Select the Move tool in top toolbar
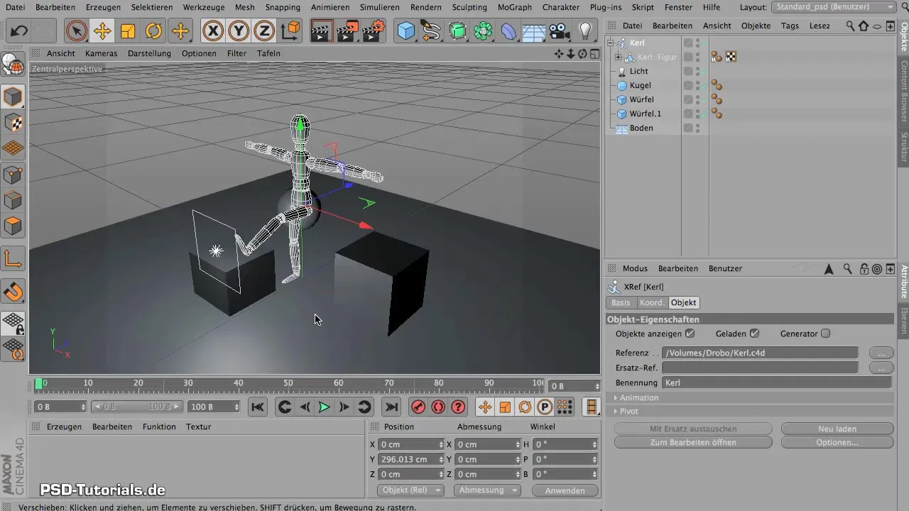The height and width of the screenshot is (511, 909). 102,31
